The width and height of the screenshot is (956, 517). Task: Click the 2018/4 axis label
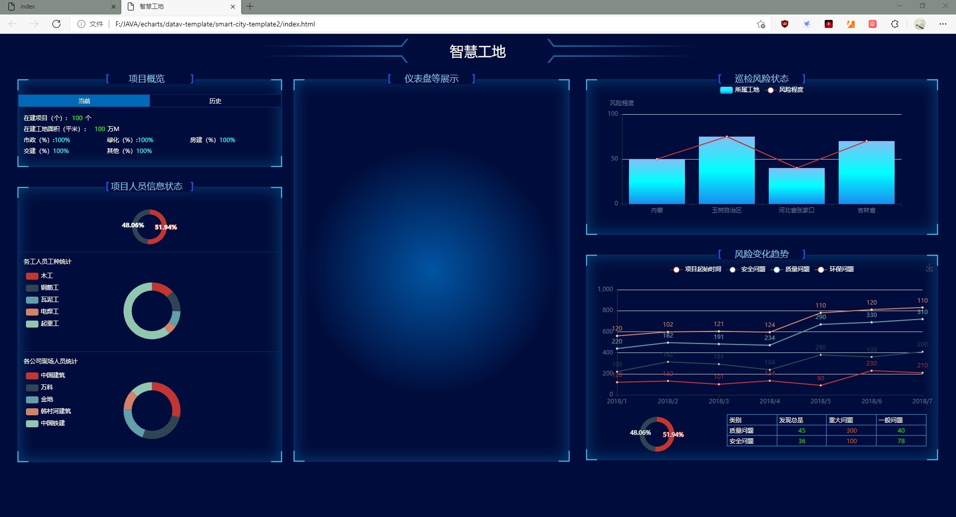(770, 401)
